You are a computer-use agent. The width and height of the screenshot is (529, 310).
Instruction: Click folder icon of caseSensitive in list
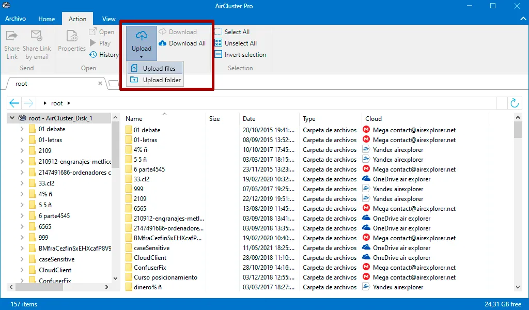click(x=129, y=247)
